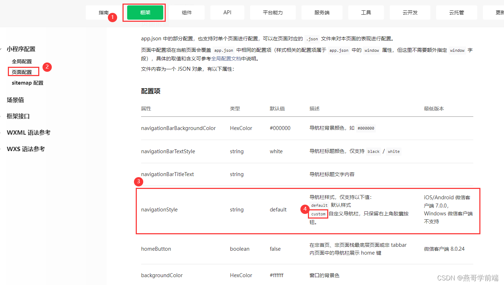Expand the WXML 语法参考 section
The height and width of the screenshot is (285, 504).
click(29, 132)
